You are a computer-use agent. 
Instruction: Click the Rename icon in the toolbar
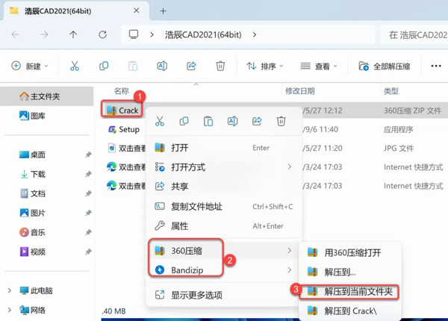162,66
